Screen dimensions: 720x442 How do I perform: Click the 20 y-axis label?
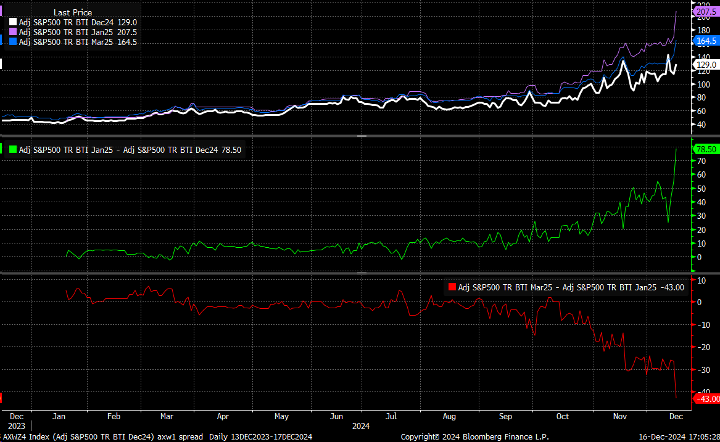pos(701,230)
